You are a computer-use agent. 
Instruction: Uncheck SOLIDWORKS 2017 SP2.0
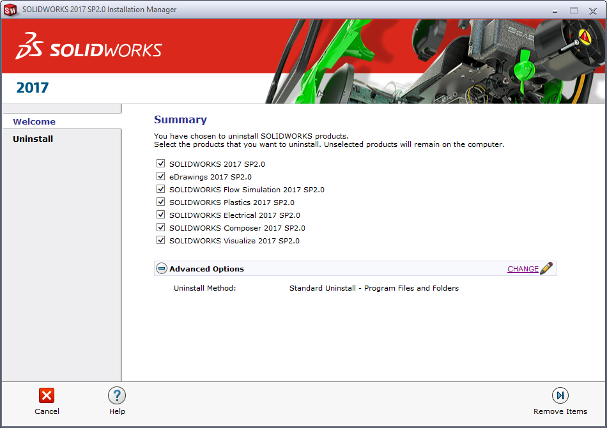click(x=161, y=164)
